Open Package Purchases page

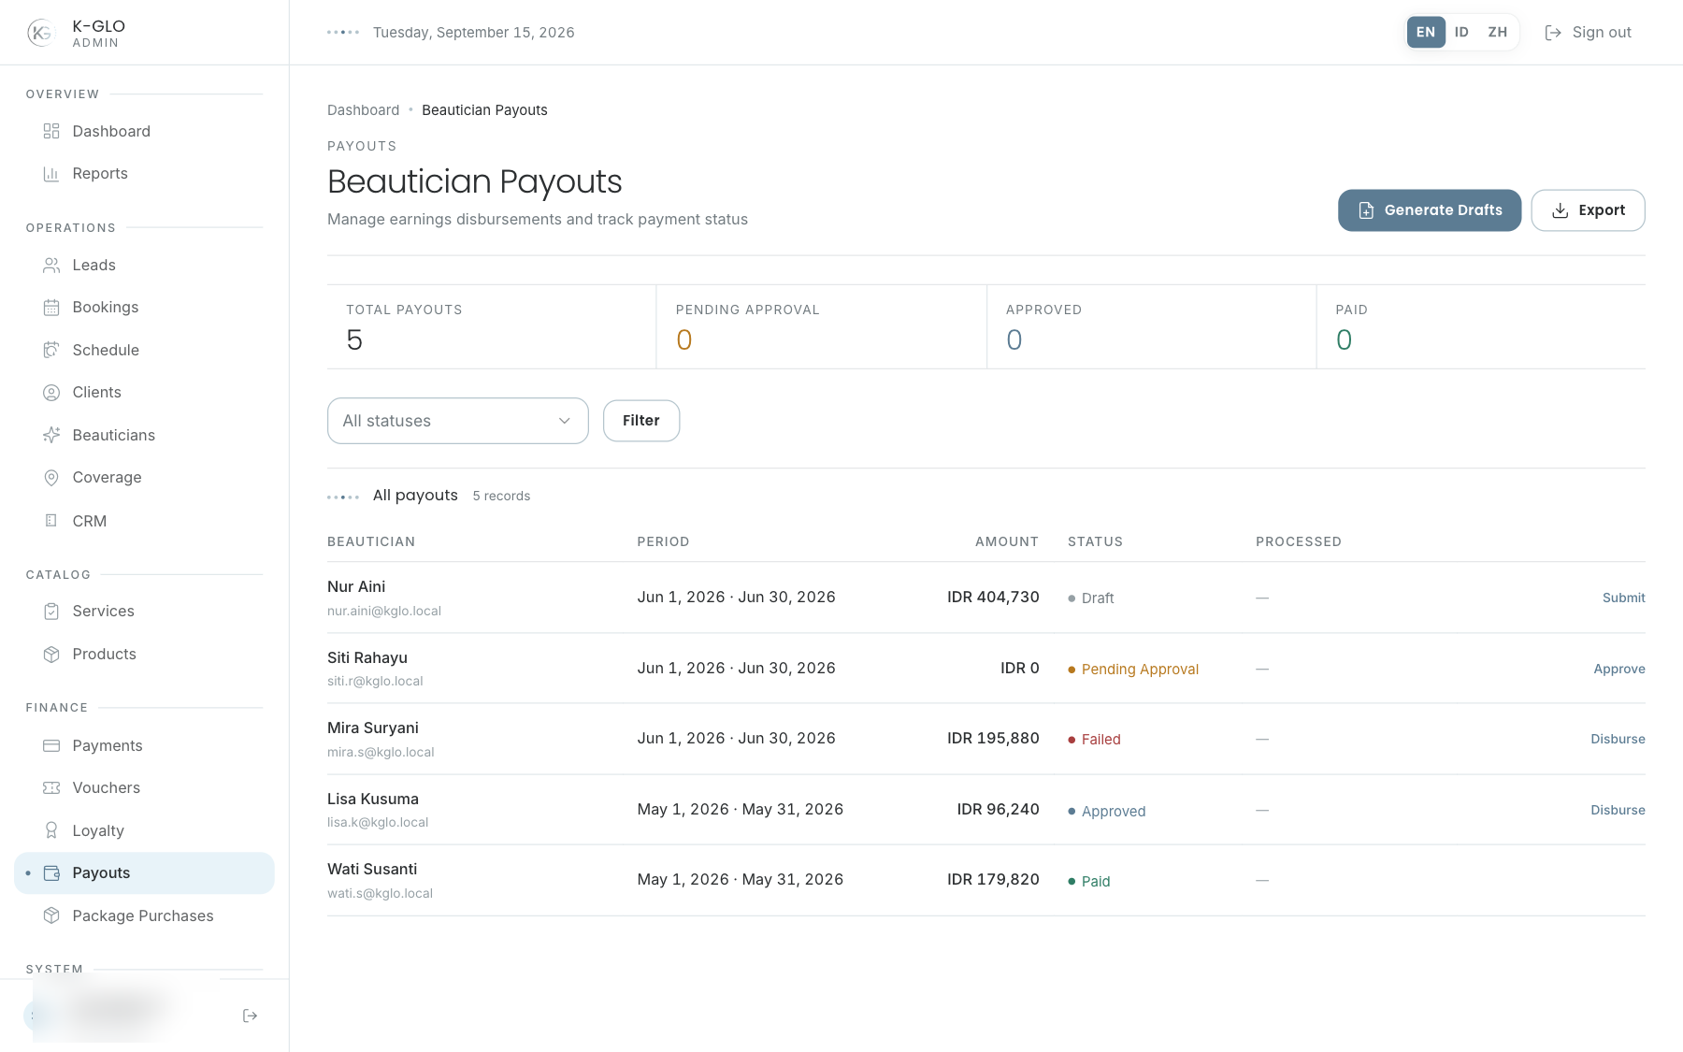coord(144,915)
